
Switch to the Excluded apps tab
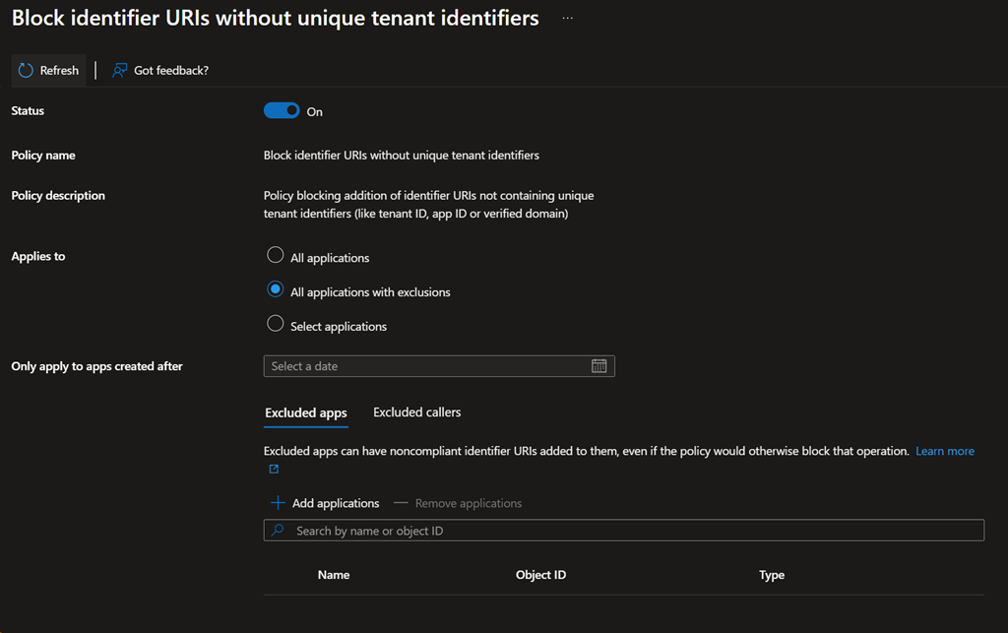tap(305, 412)
